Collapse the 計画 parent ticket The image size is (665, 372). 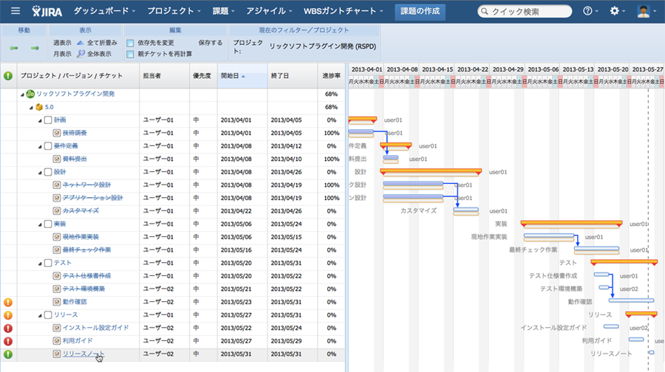click(40, 121)
